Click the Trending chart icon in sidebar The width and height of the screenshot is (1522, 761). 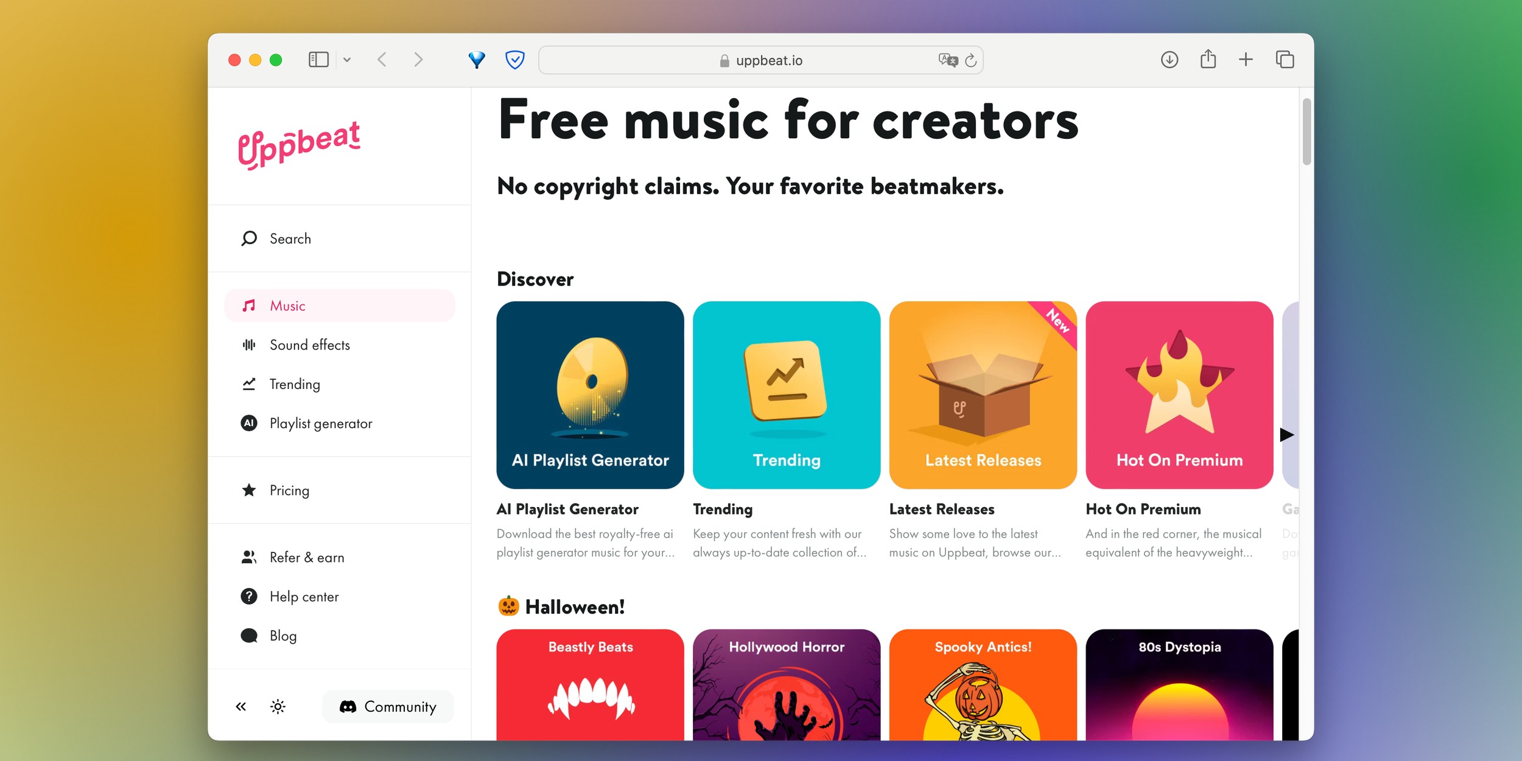tap(250, 384)
